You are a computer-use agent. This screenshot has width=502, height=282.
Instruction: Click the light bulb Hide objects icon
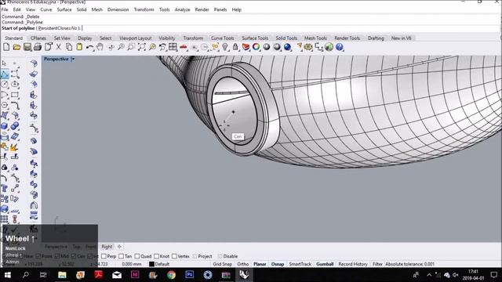[x=225, y=47]
